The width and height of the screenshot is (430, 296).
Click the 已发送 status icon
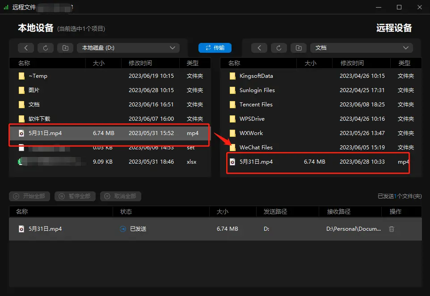pyautogui.click(x=123, y=229)
